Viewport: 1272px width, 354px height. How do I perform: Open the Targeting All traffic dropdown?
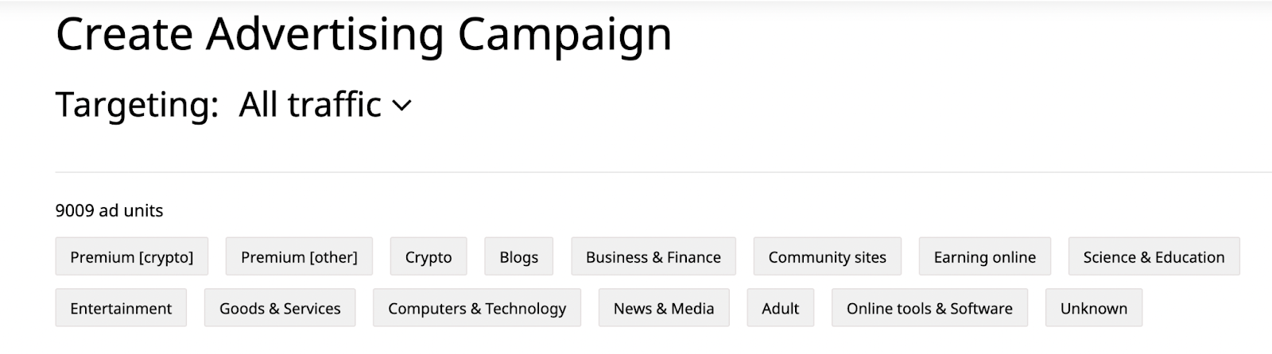tap(310, 105)
